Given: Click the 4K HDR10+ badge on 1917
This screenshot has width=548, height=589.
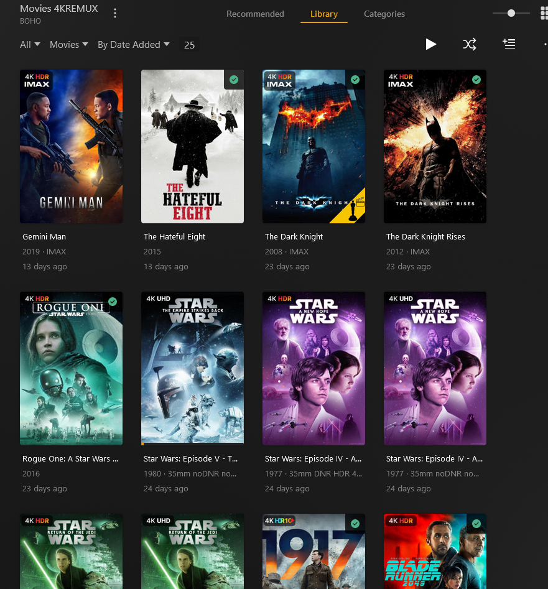Looking at the screenshot, I should click(279, 521).
